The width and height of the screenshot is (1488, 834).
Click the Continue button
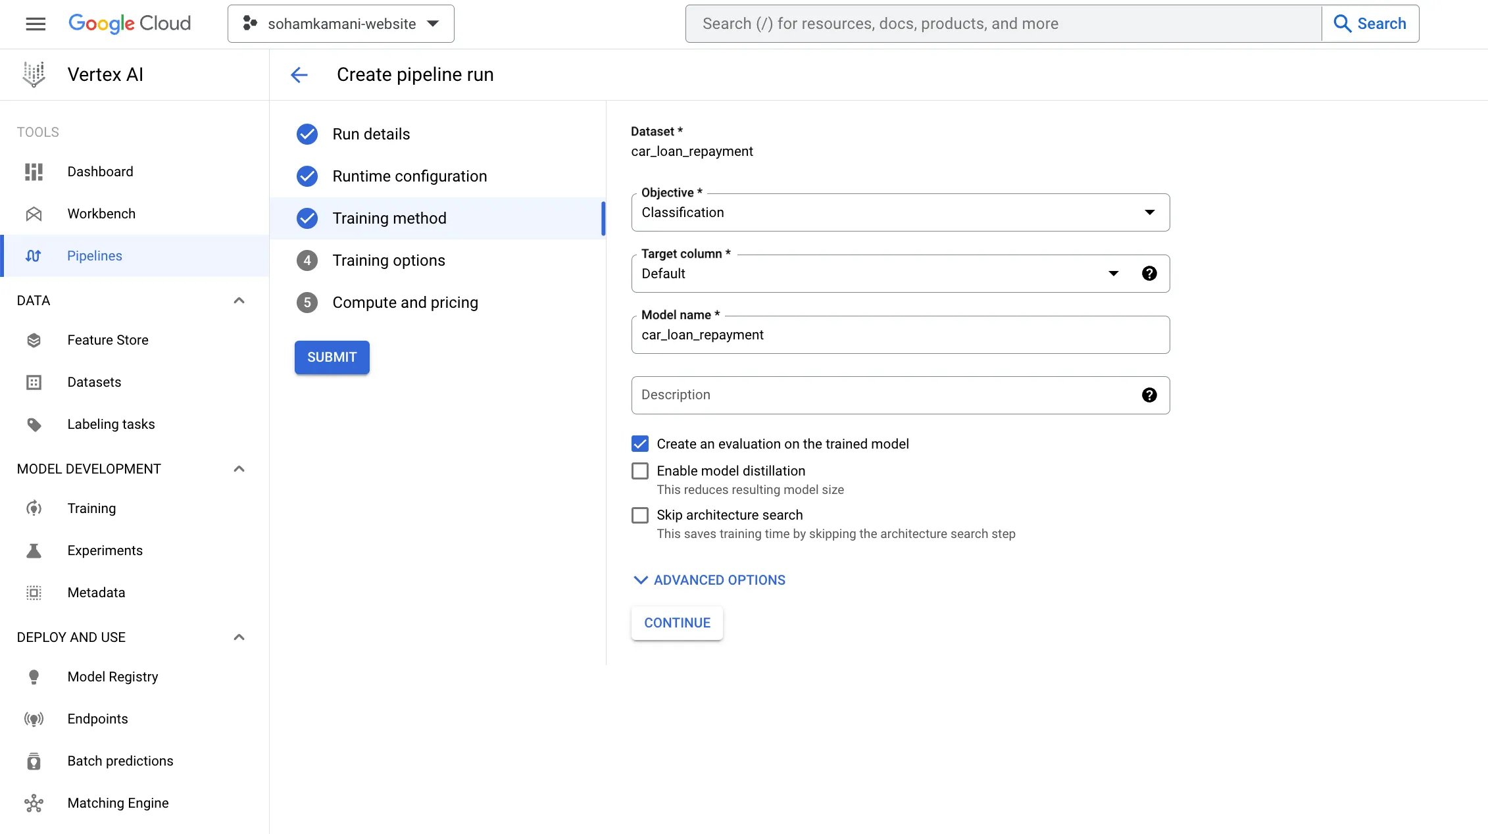[x=677, y=623]
